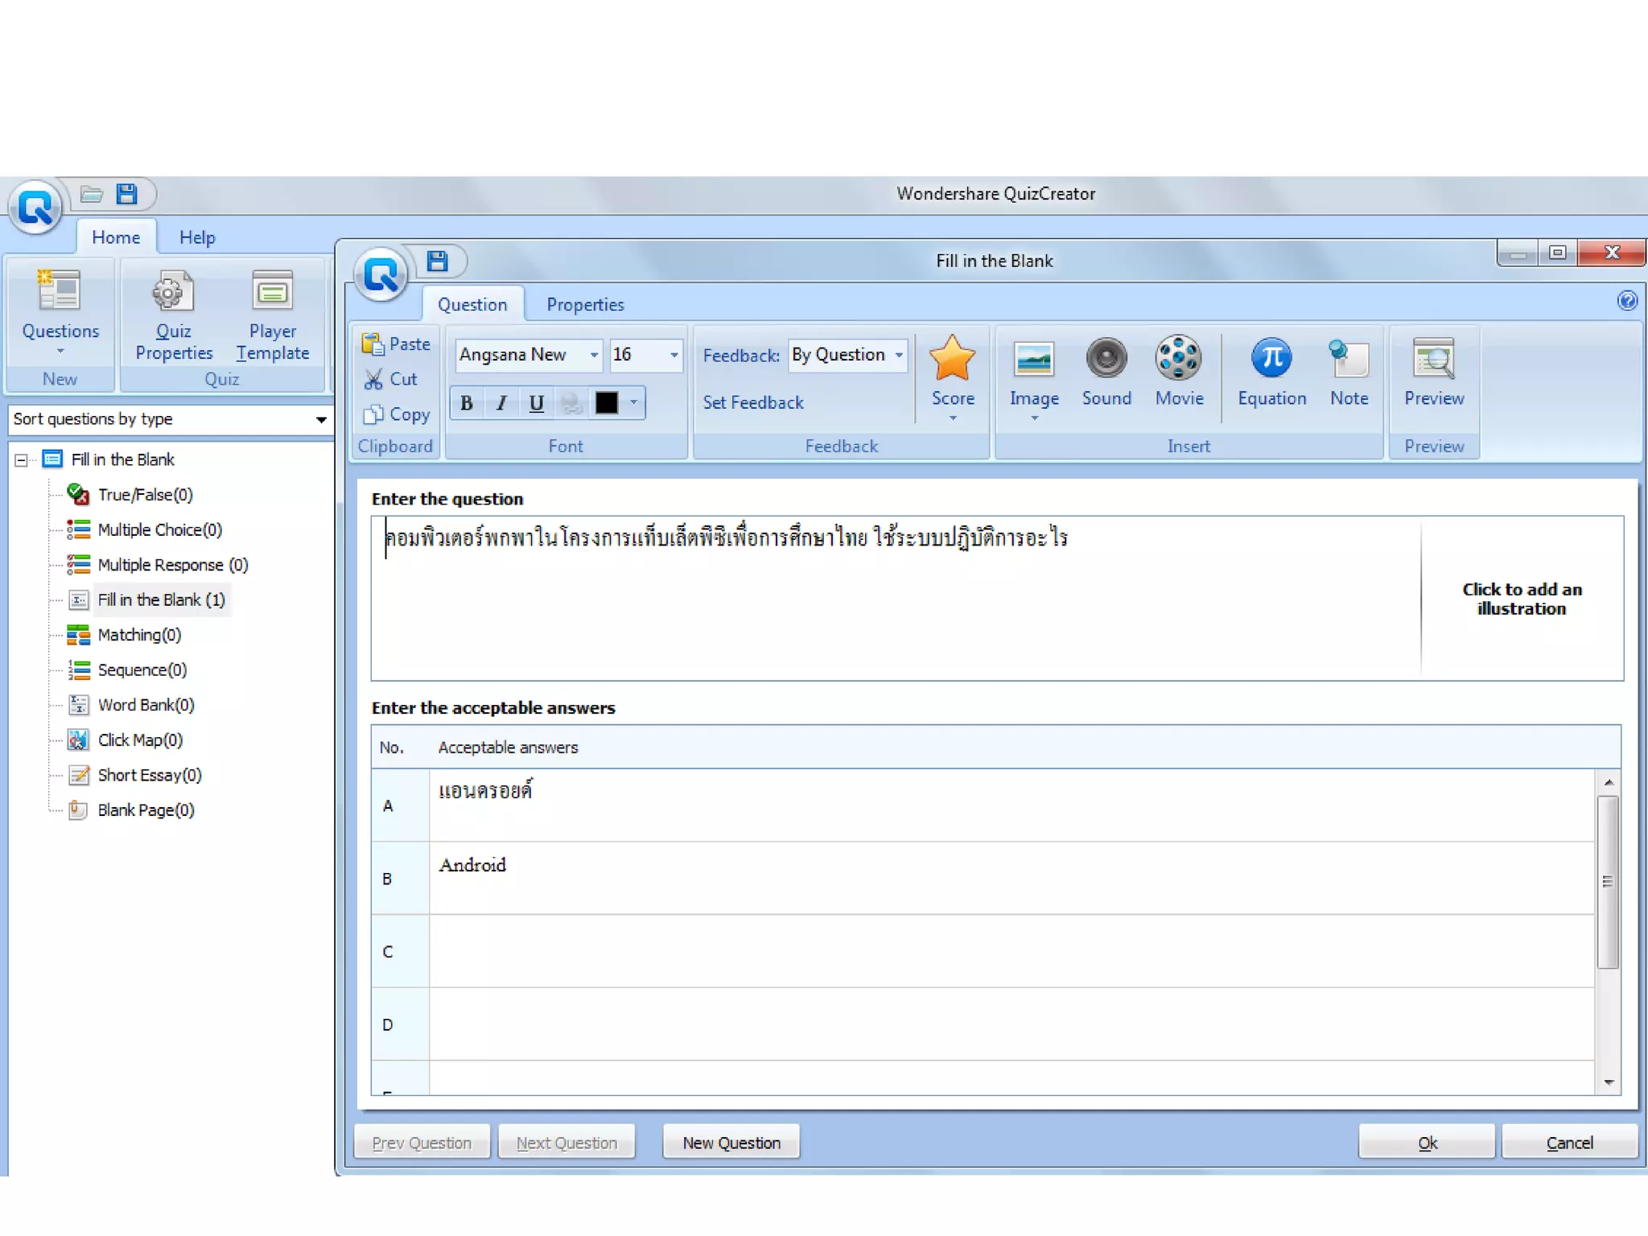Switch to the Properties tab
1648x1236 pixels.
[x=585, y=305]
